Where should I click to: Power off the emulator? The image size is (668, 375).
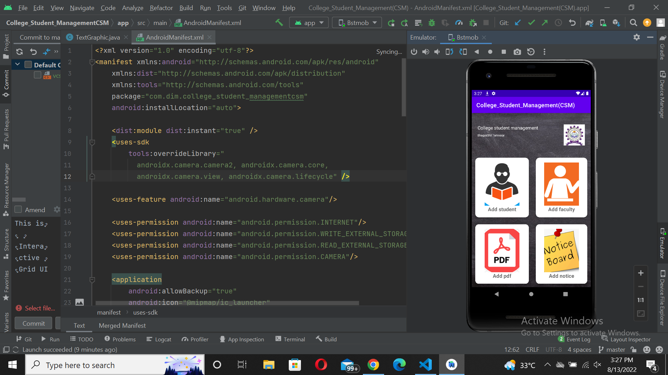coord(414,52)
